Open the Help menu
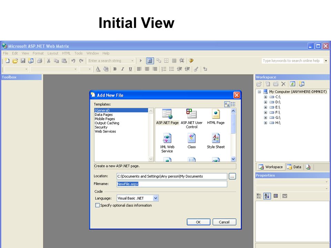 click(106, 53)
